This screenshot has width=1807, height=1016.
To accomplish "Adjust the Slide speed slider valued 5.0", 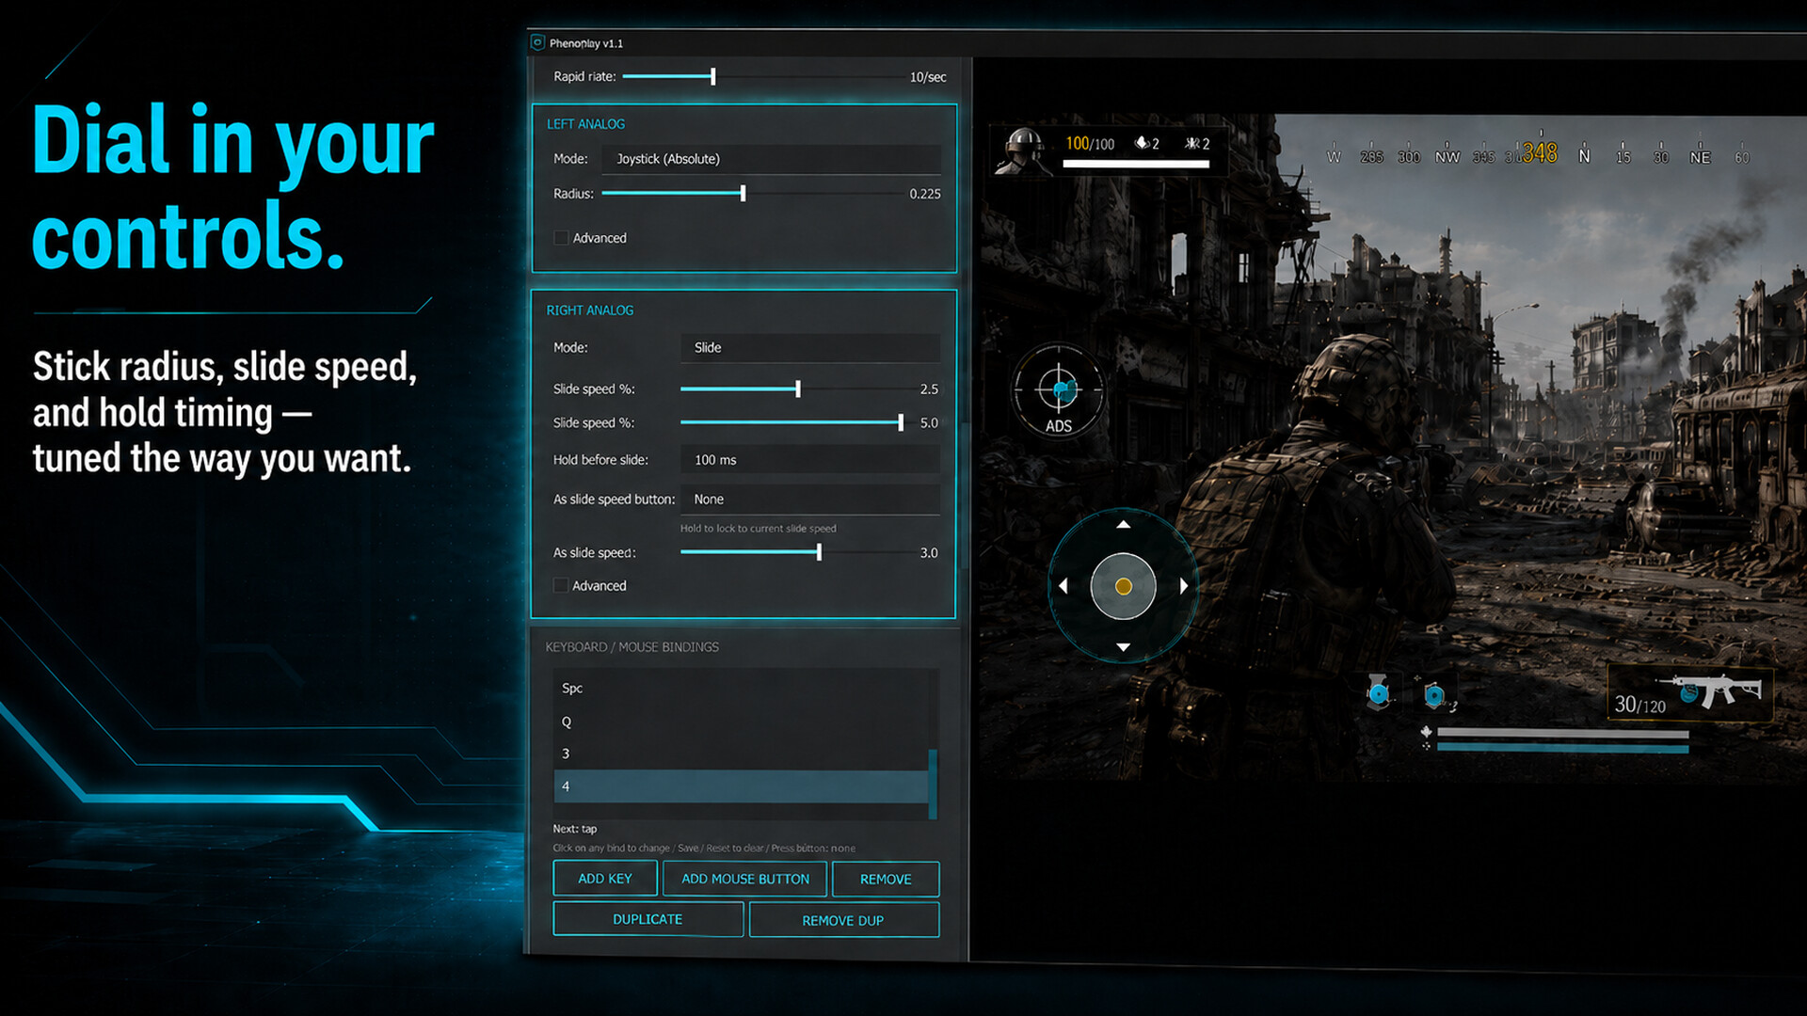I will 901,422.
